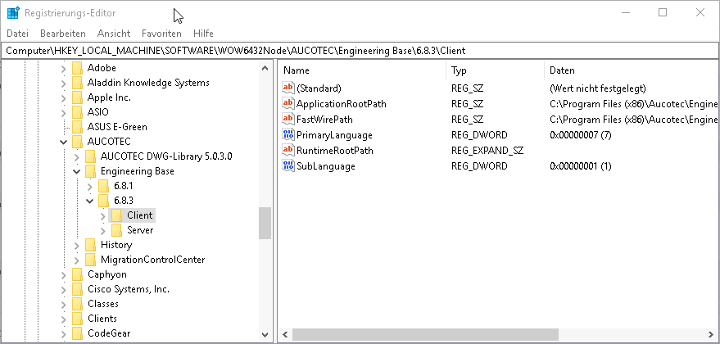Select the MigrationControlCenter key
The image size is (720, 344).
point(152,260)
